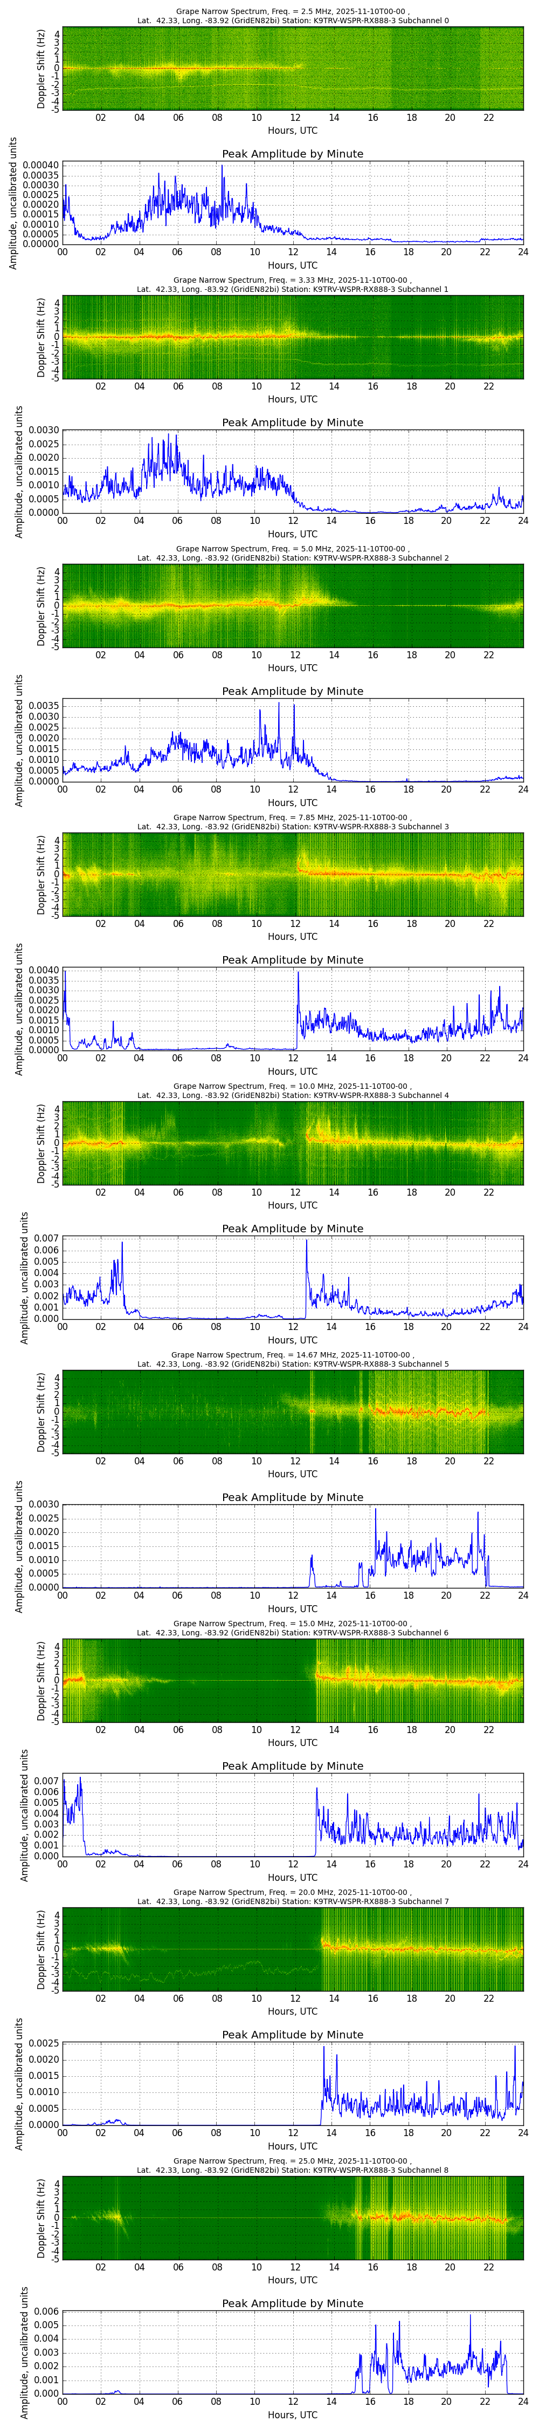The width and height of the screenshot is (539, 2428).
Task: Select the station line ending in Subchannel 6
Action: click(293, 1633)
